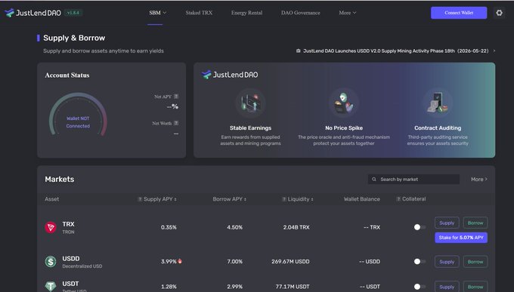Click the Net Worth help icon
Viewport: 514px width, 292px height.
click(x=176, y=123)
